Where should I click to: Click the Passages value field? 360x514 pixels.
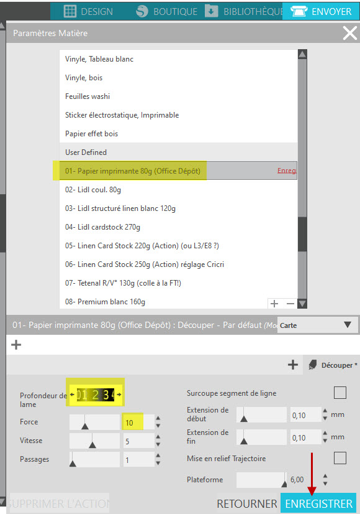tap(138, 460)
